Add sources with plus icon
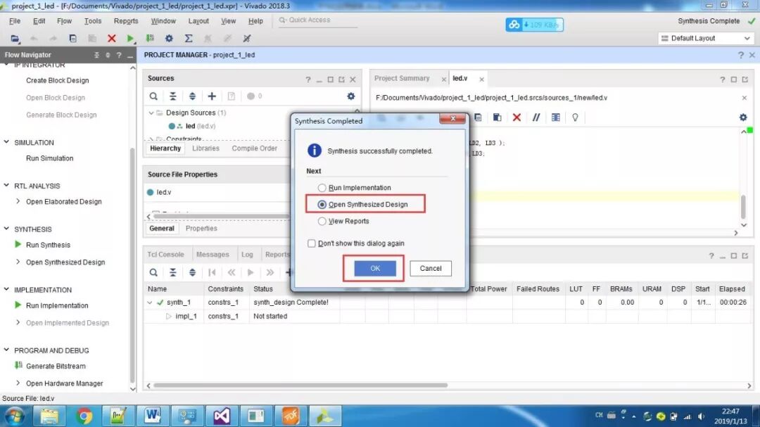The image size is (760, 427). 212,96
